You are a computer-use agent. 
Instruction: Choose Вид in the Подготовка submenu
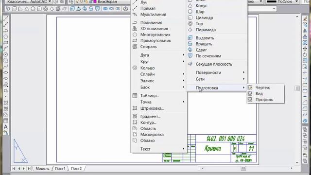[265, 93]
